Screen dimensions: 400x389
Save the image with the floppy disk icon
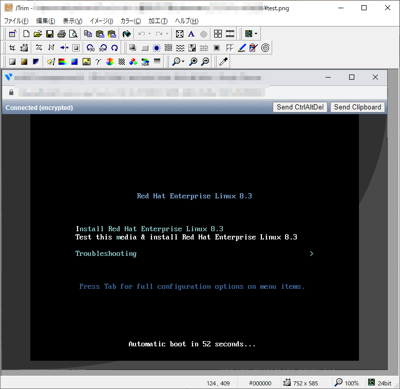(x=50, y=34)
